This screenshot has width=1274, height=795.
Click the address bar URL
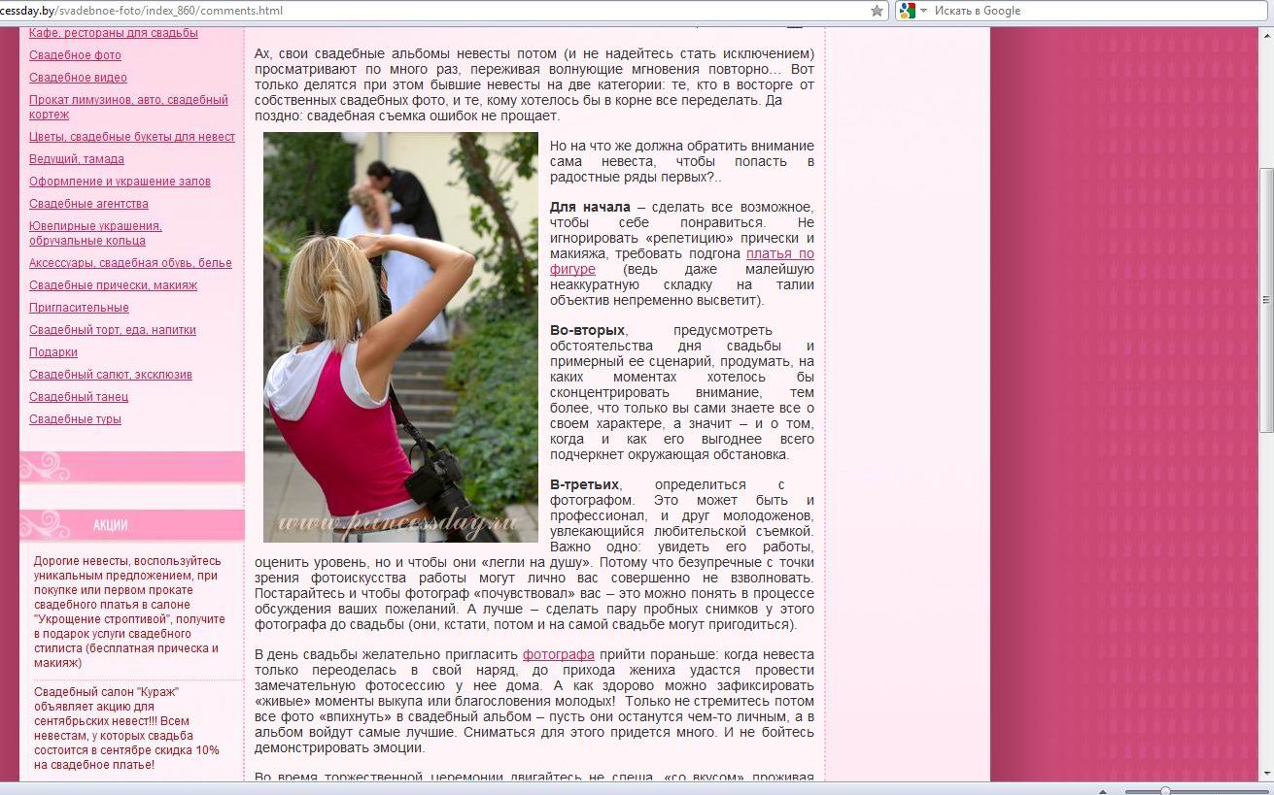click(x=141, y=11)
